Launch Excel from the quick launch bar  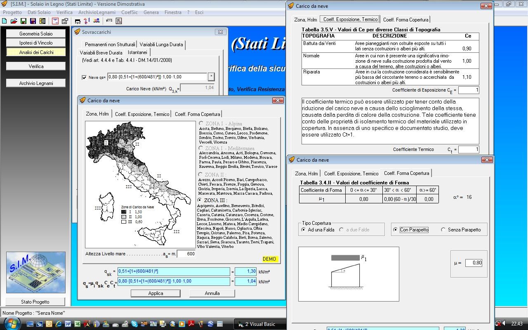coord(77,324)
